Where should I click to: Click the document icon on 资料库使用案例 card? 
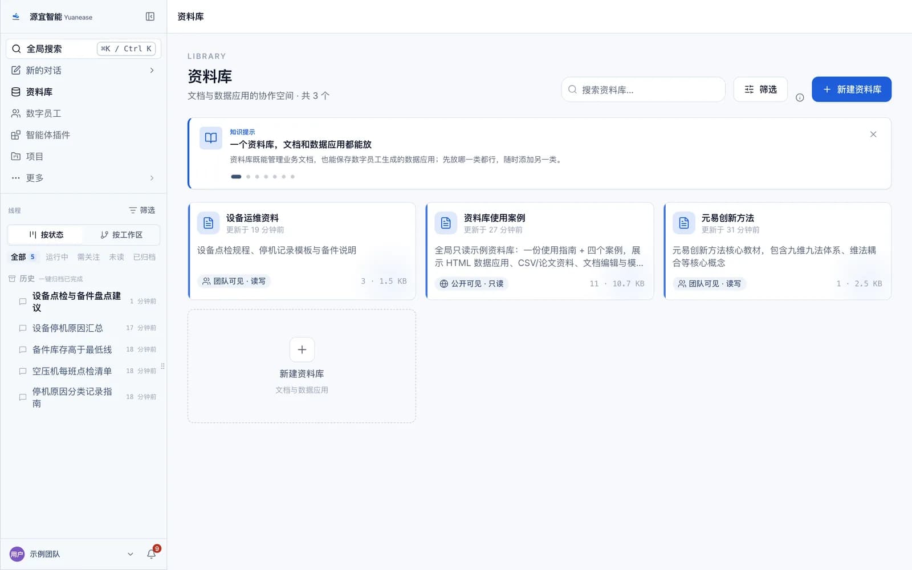446,223
